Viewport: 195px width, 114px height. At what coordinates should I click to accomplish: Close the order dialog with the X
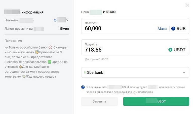(187, 5)
